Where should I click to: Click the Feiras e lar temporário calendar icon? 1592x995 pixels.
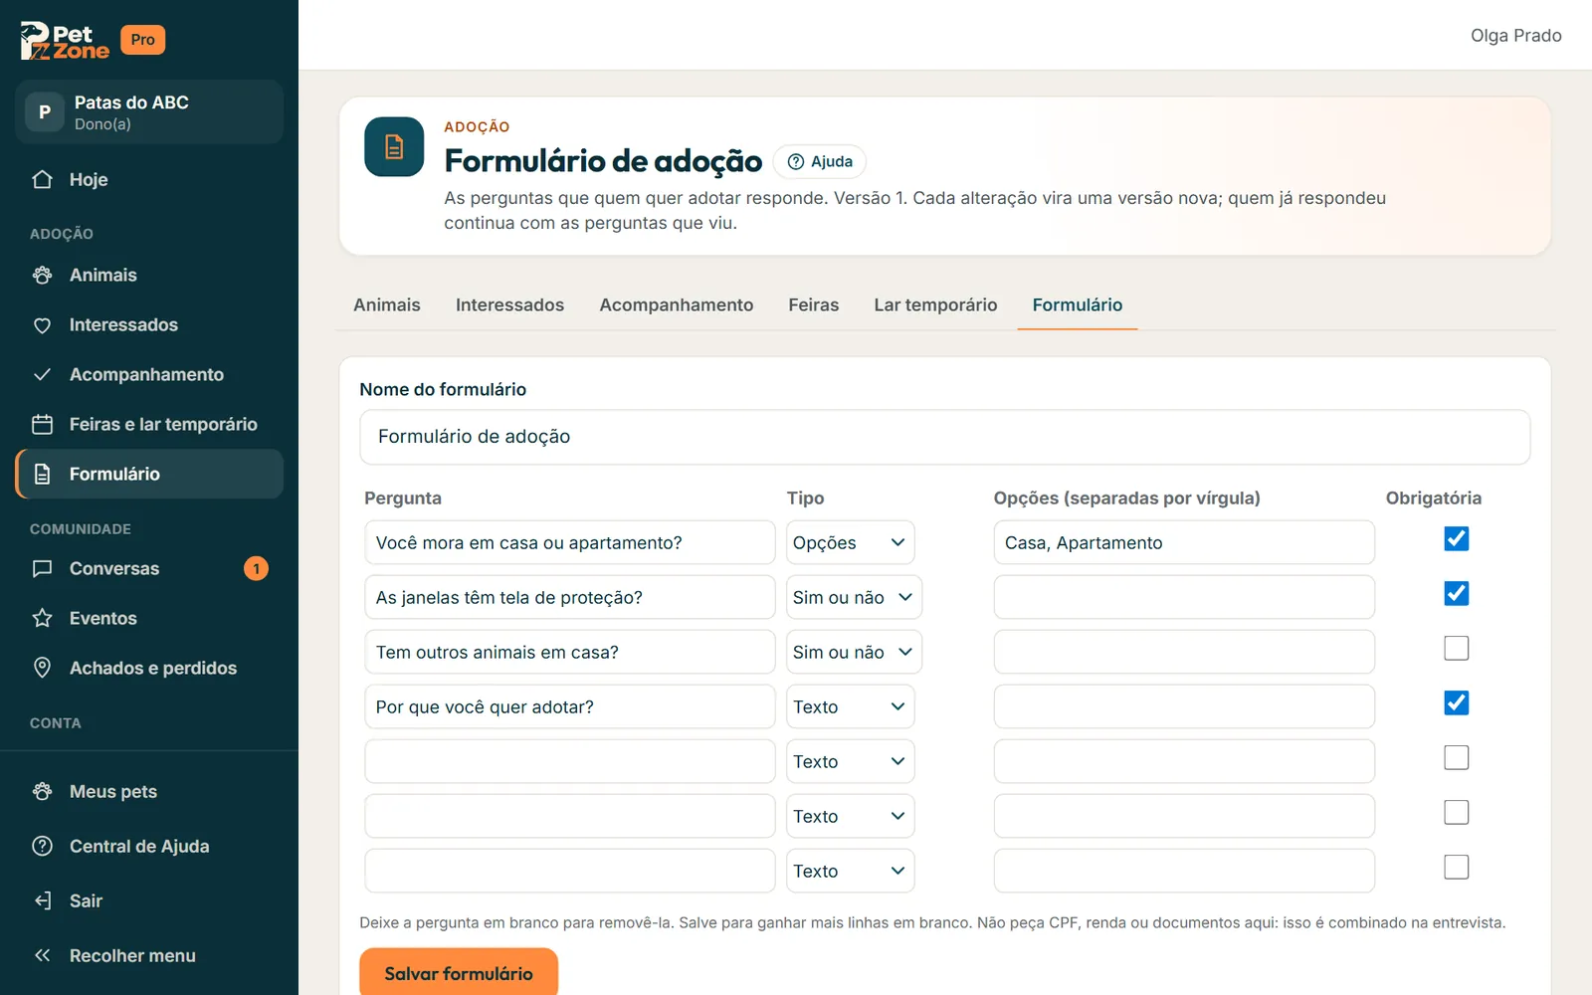point(42,425)
